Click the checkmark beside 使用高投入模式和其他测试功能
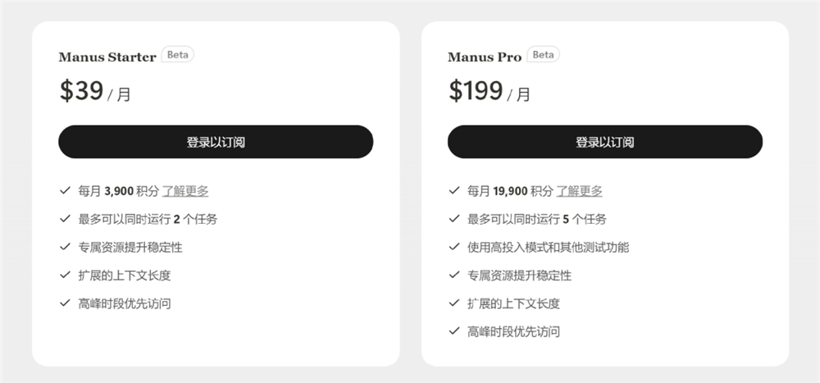 point(454,247)
